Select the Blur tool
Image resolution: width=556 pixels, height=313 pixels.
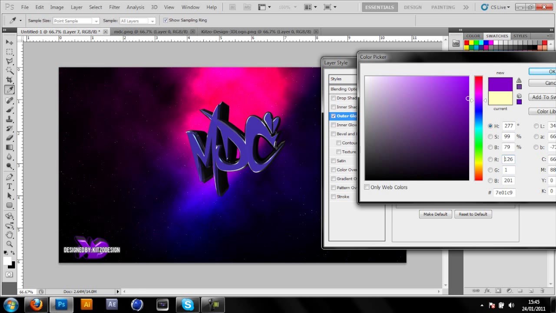click(10, 157)
